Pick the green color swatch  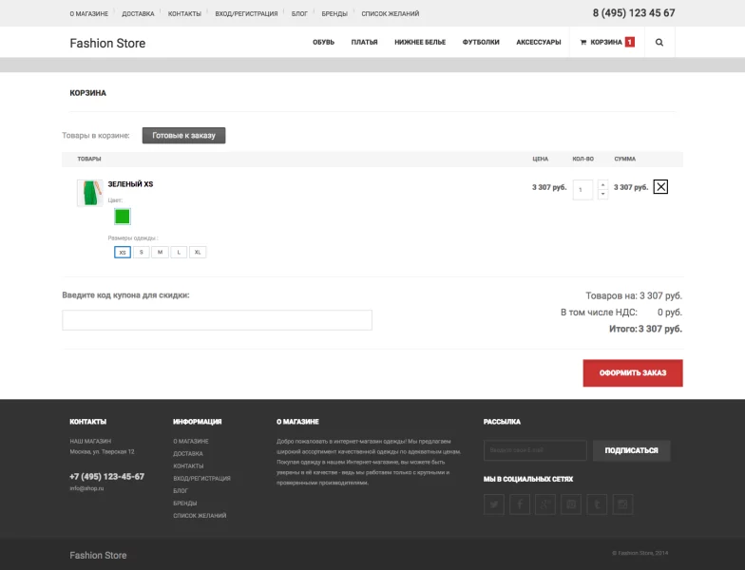[x=122, y=217]
